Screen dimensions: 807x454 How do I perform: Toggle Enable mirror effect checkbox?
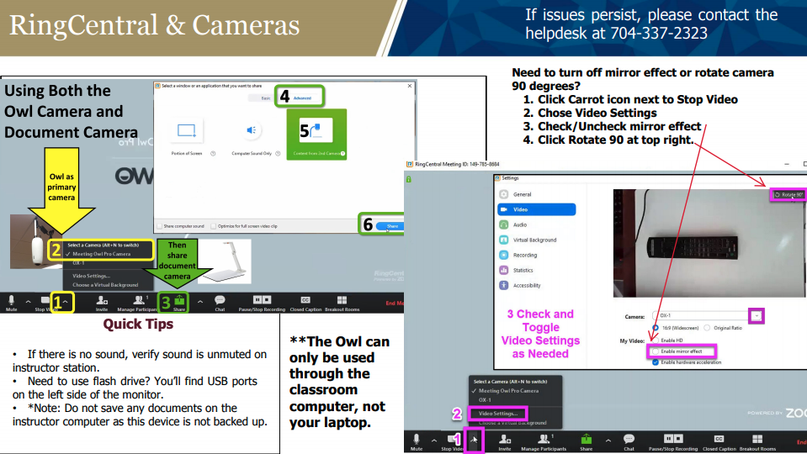click(x=656, y=351)
